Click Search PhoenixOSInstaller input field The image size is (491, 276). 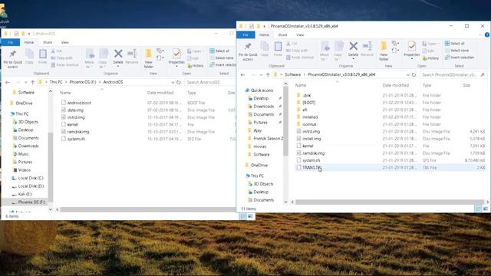(453, 75)
